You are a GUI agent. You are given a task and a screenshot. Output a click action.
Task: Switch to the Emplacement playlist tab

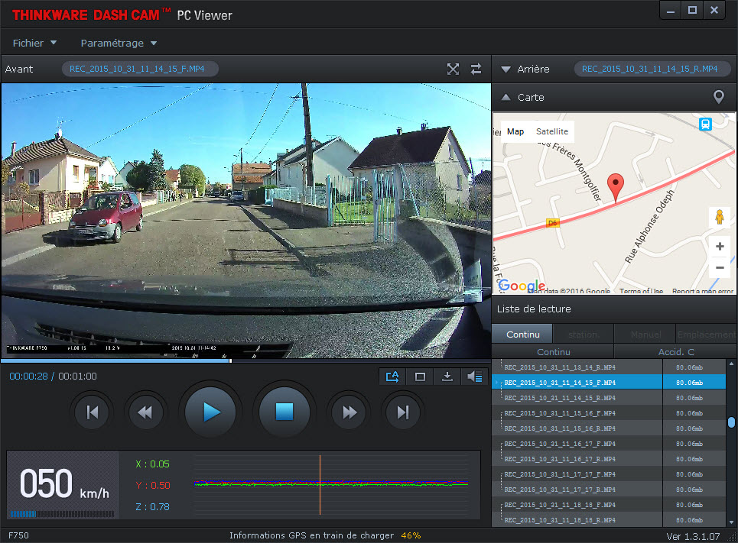pyautogui.click(x=706, y=335)
